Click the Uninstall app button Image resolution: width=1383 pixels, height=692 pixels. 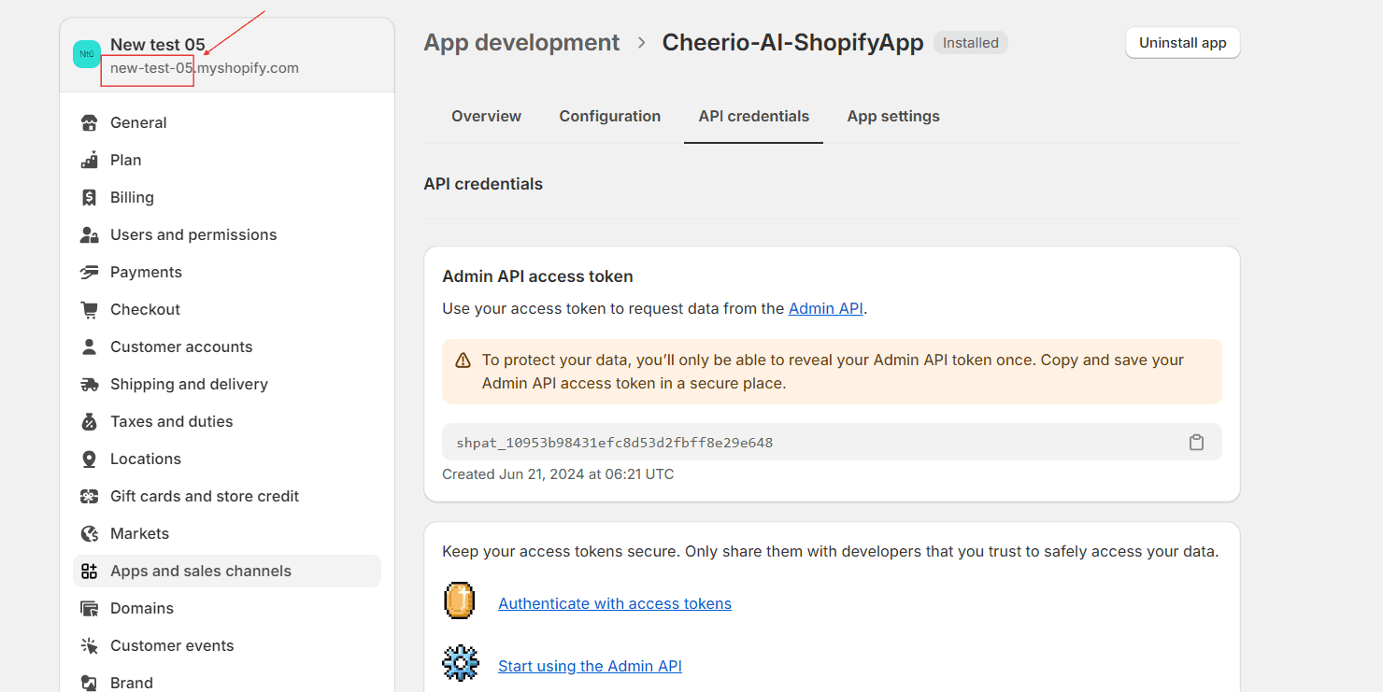coord(1182,43)
